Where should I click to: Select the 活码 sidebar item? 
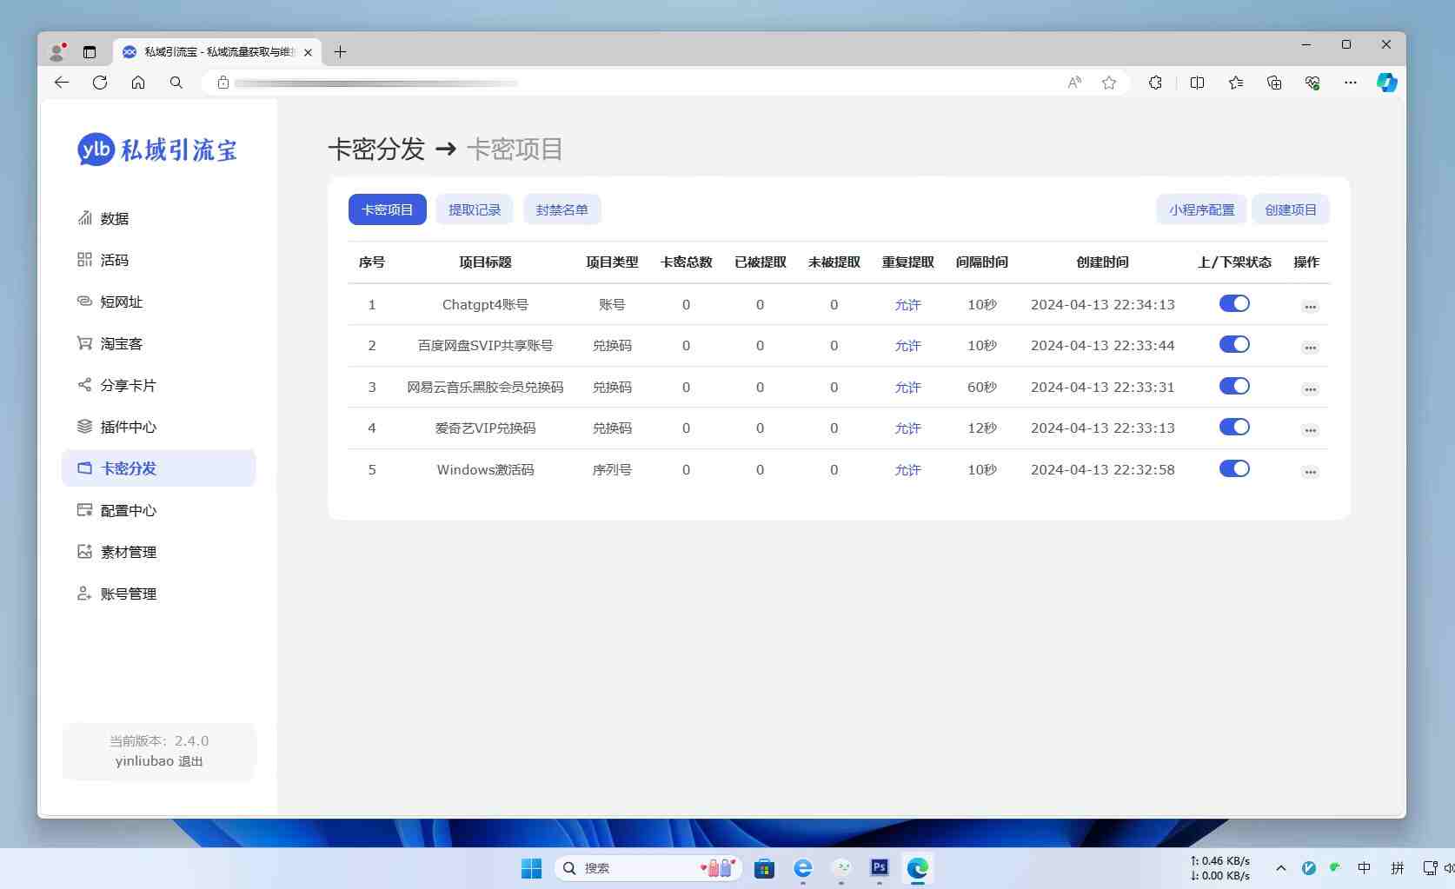pyautogui.click(x=113, y=260)
